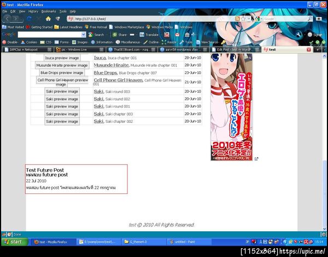Open the Free Hotmail bookmark
Screen dimensions: 328x257
click(x=96, y=27)
